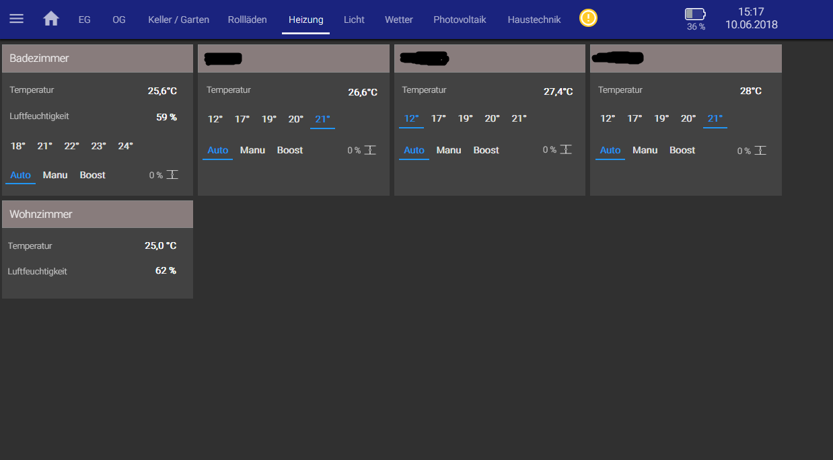This screenshot has height=460, width=833.
Task: Choose 17° preset in 28°C card
Action: pos(635,118)
